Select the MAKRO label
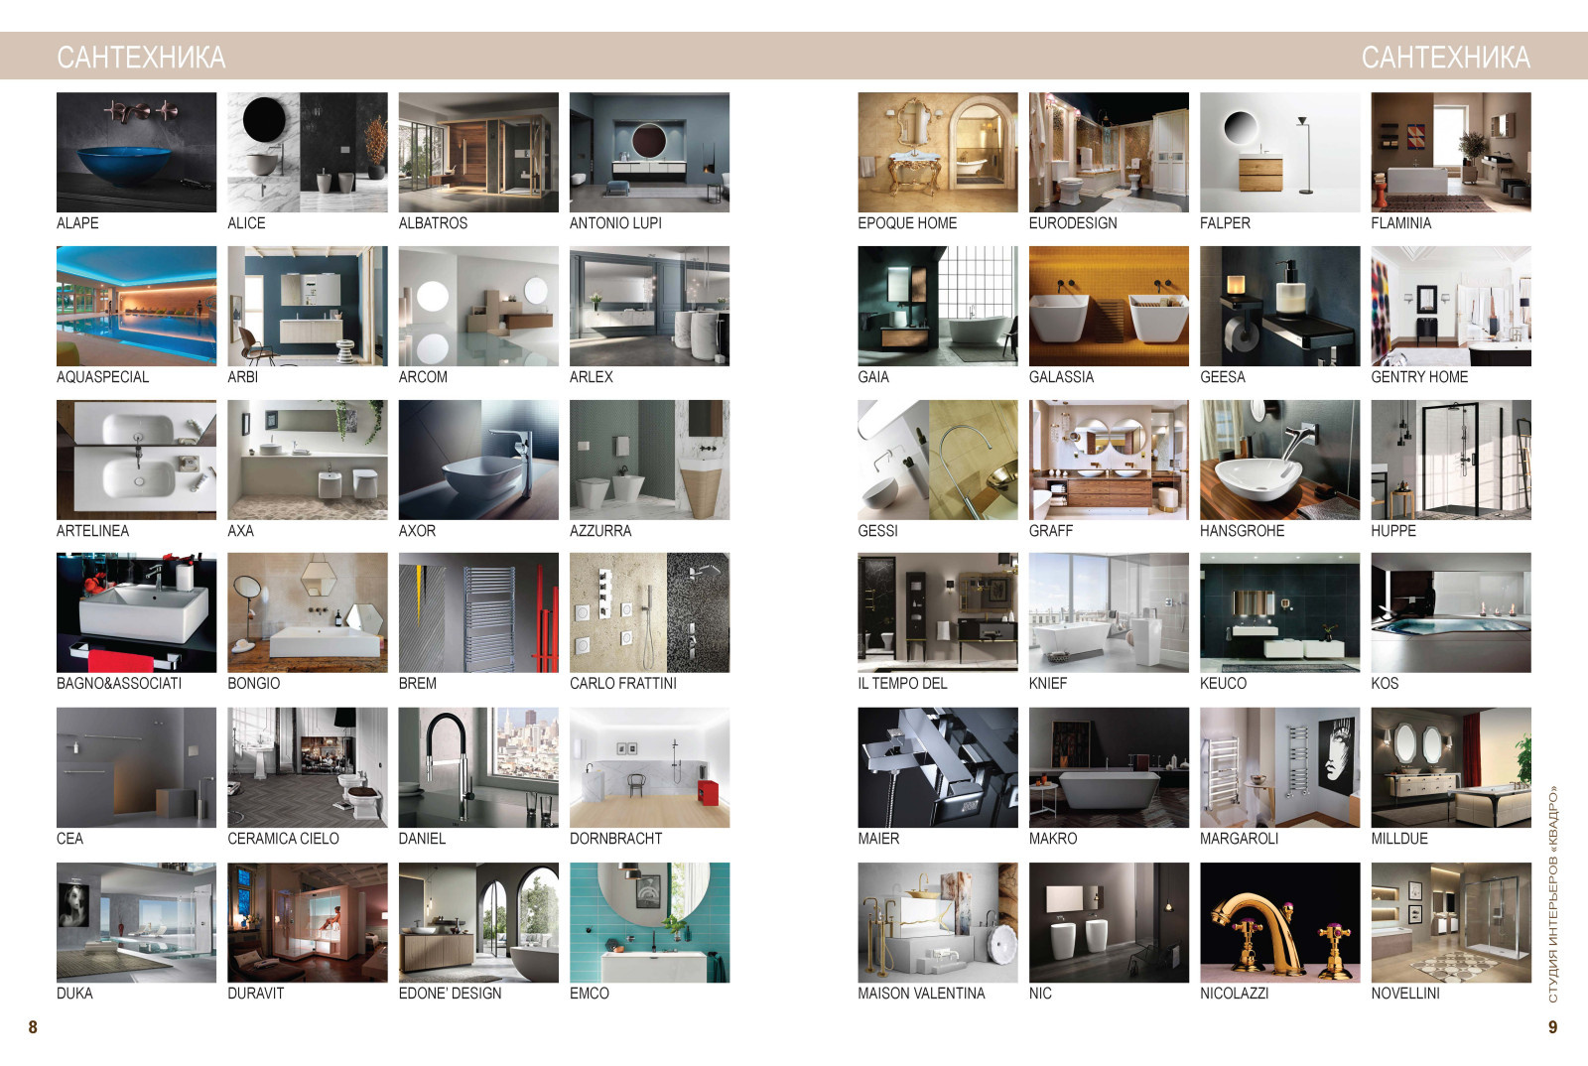1588x1066 pixels. [x=1053, y=839]
